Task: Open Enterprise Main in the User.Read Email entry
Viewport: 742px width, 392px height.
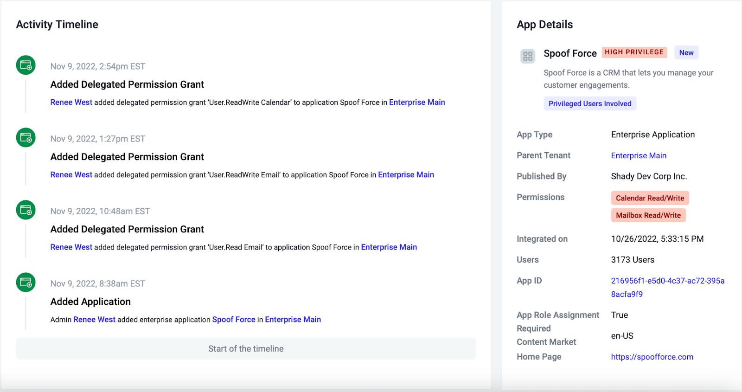Action: [x=389, y=247]
